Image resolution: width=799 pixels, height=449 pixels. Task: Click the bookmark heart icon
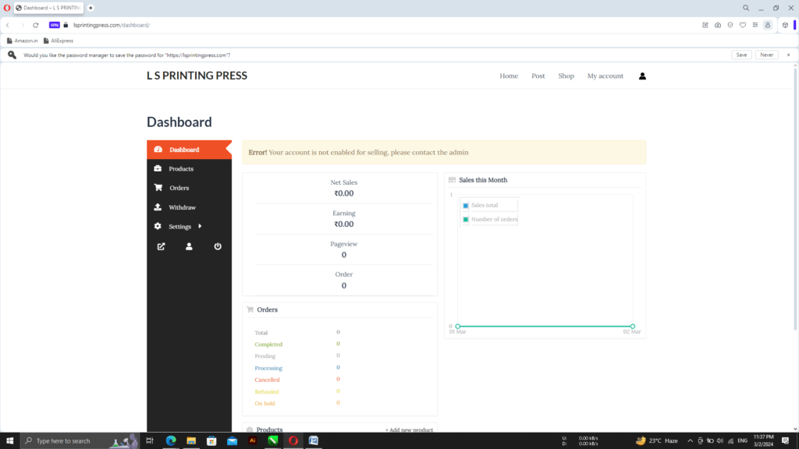[743, 25]
